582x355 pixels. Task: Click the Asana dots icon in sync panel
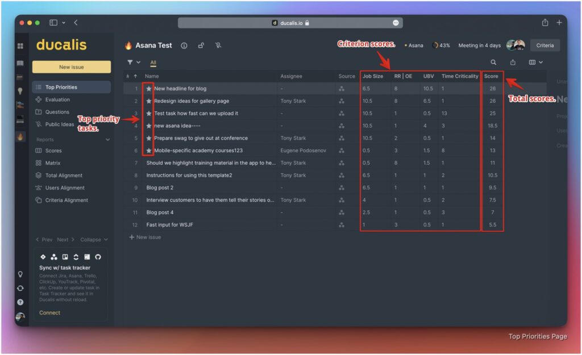[x=54, y=257]
